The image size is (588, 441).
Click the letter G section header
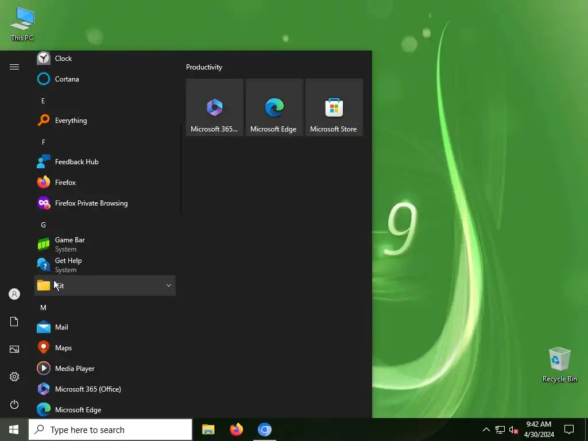click(x=43, y=225)
